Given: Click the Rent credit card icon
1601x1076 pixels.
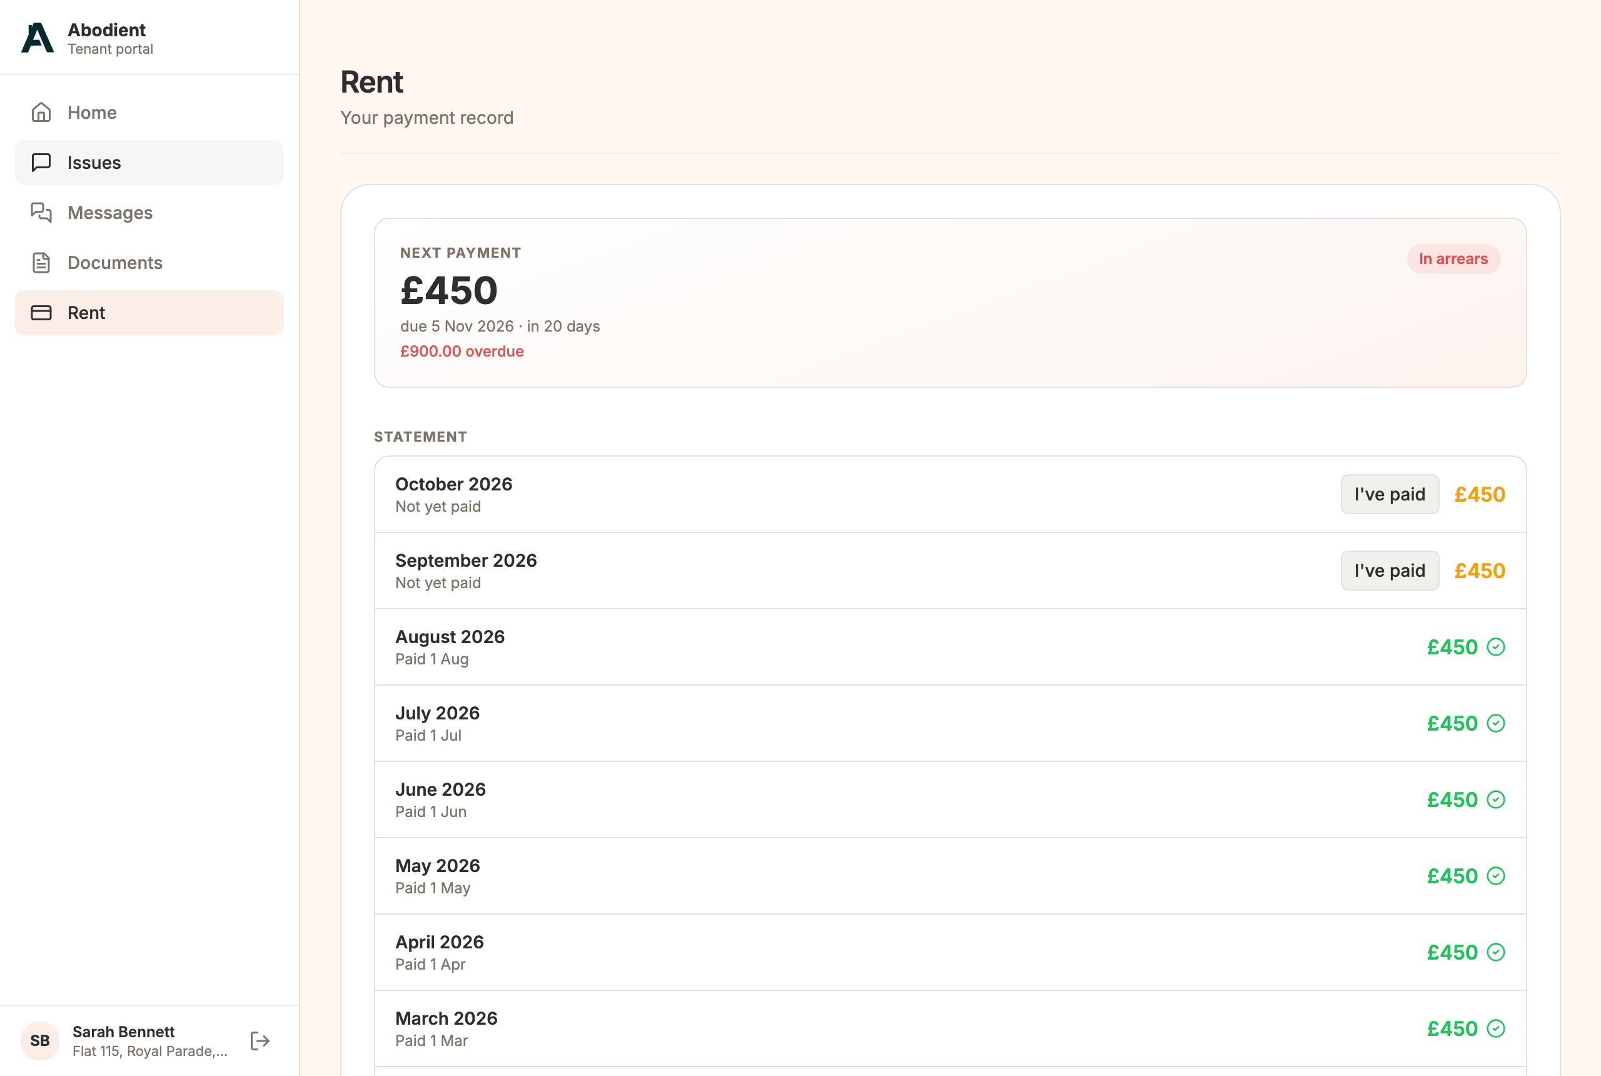Looking at the screenshot, I should (41, 312).
